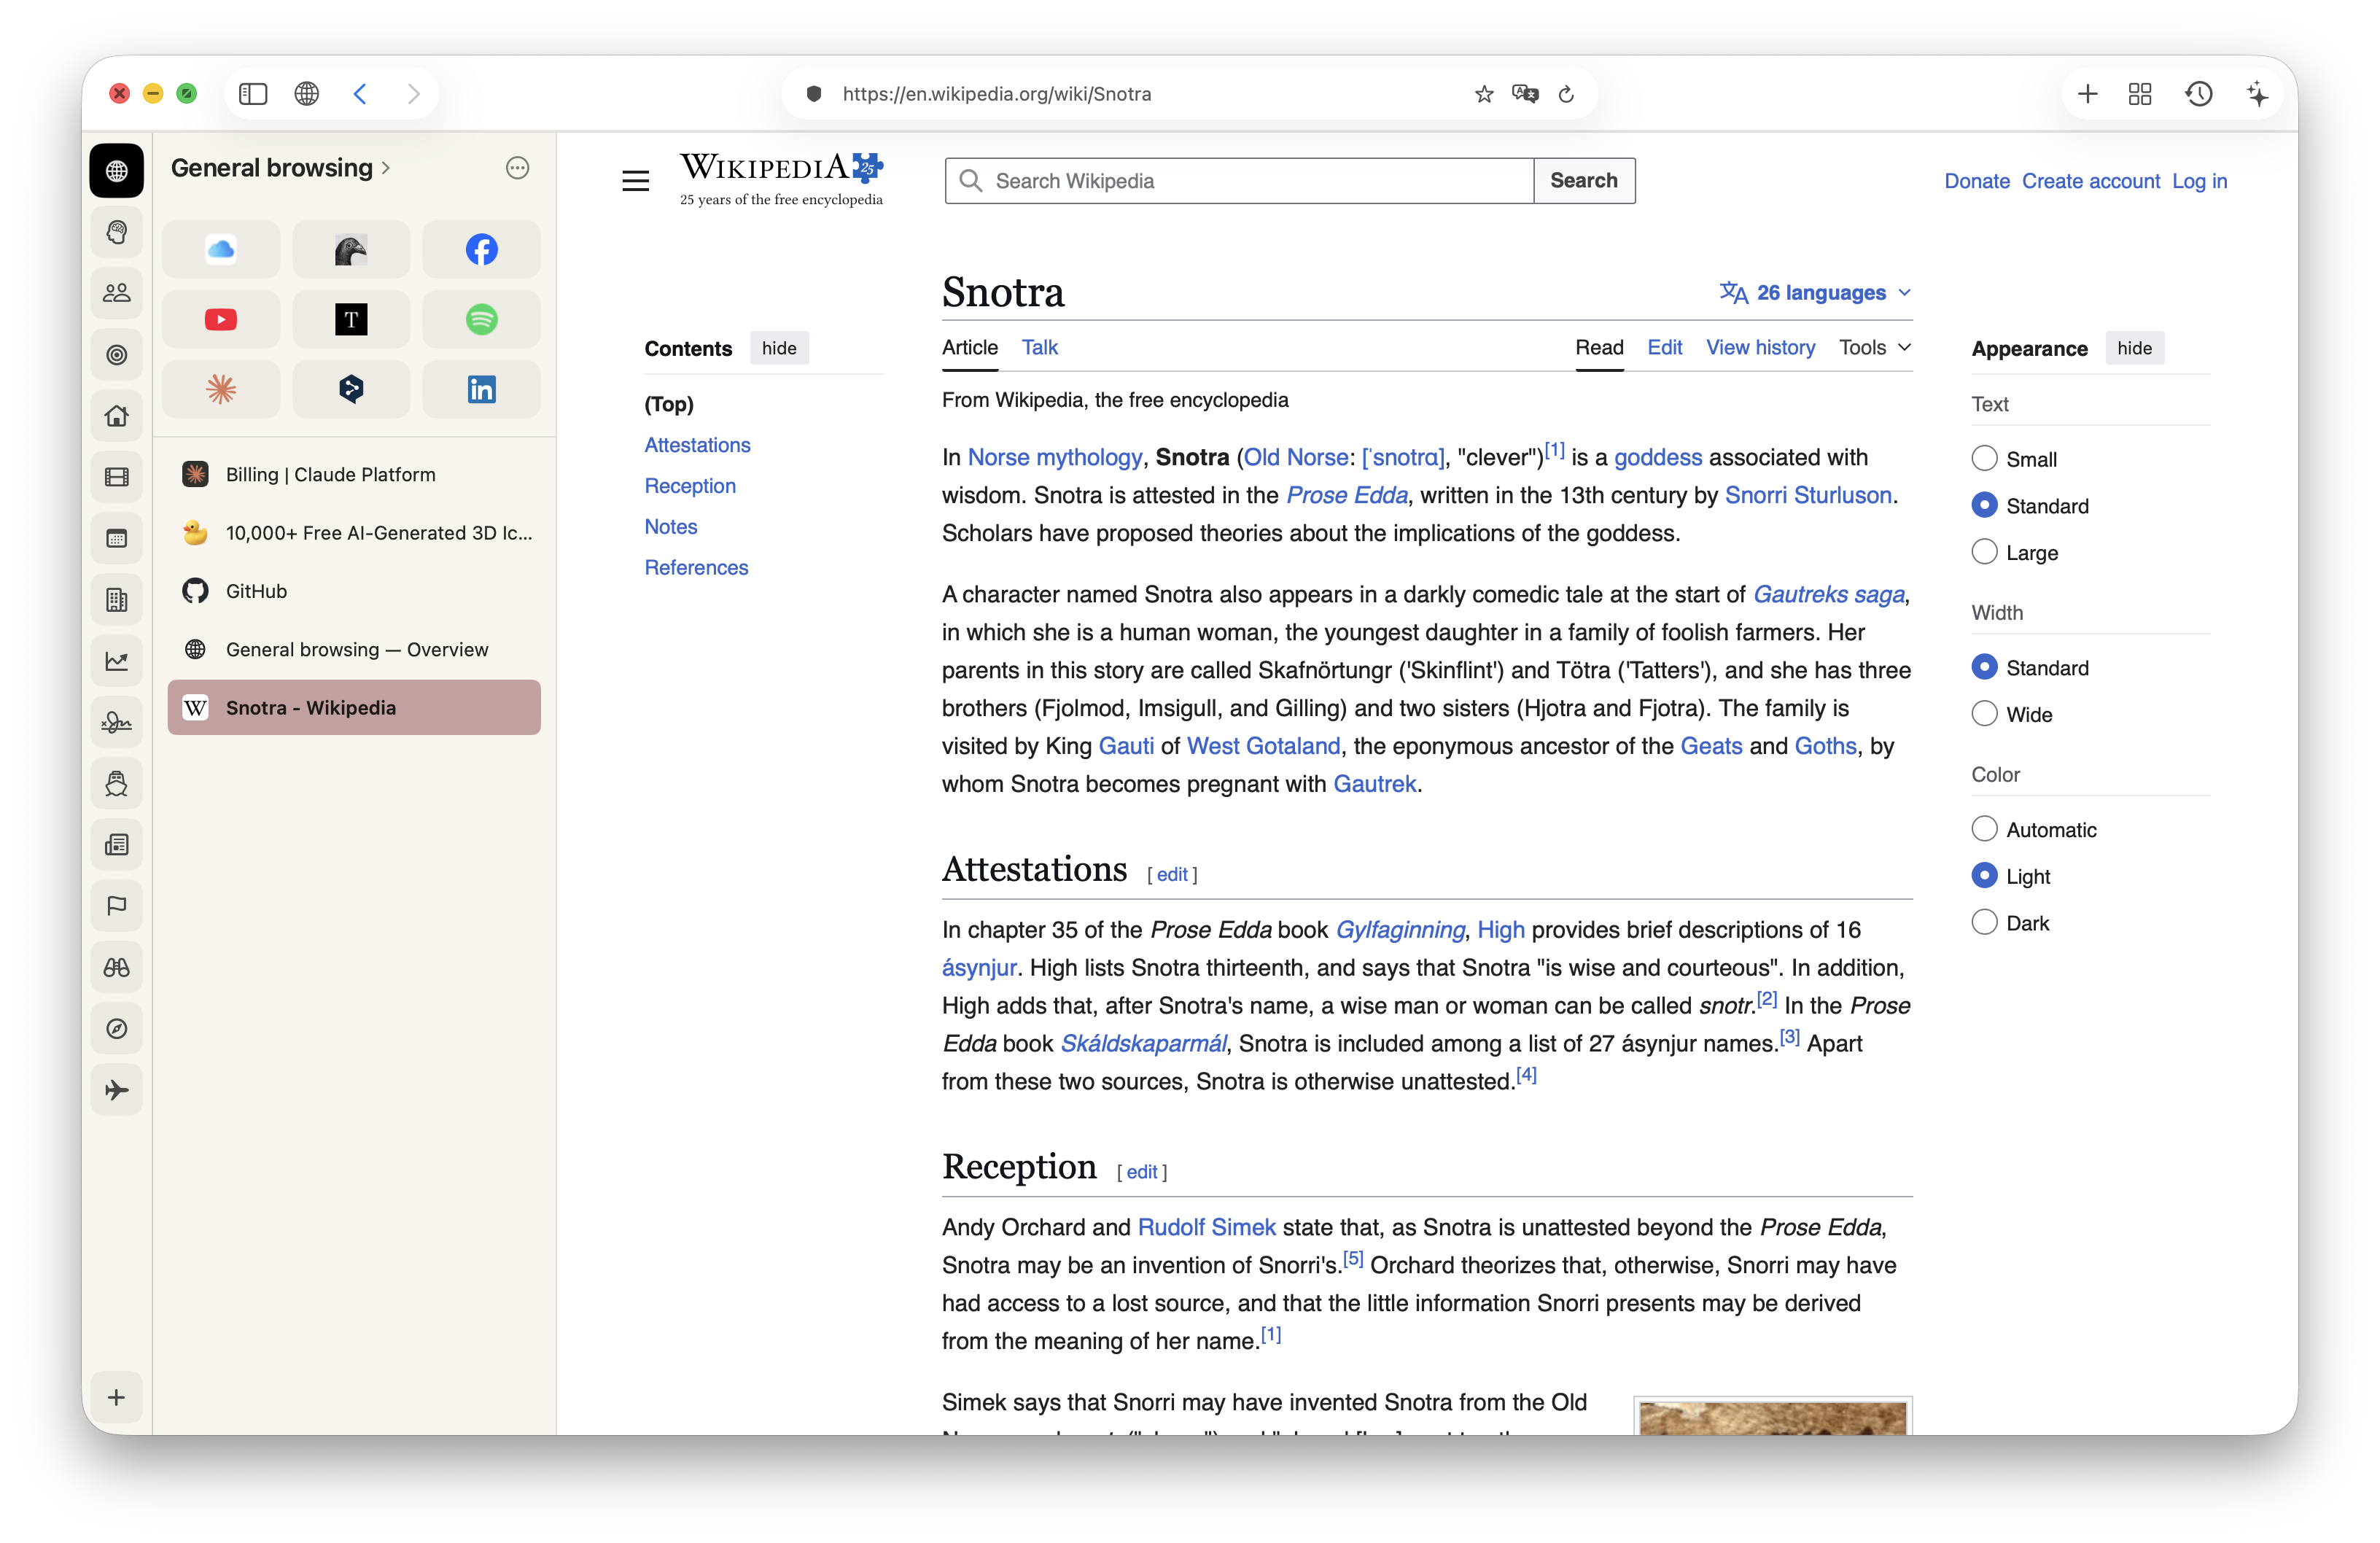This screenshot has height=1543, width=2380.
Task: Focus the Search Wikipedia field
Action: tap(1239, 181)
